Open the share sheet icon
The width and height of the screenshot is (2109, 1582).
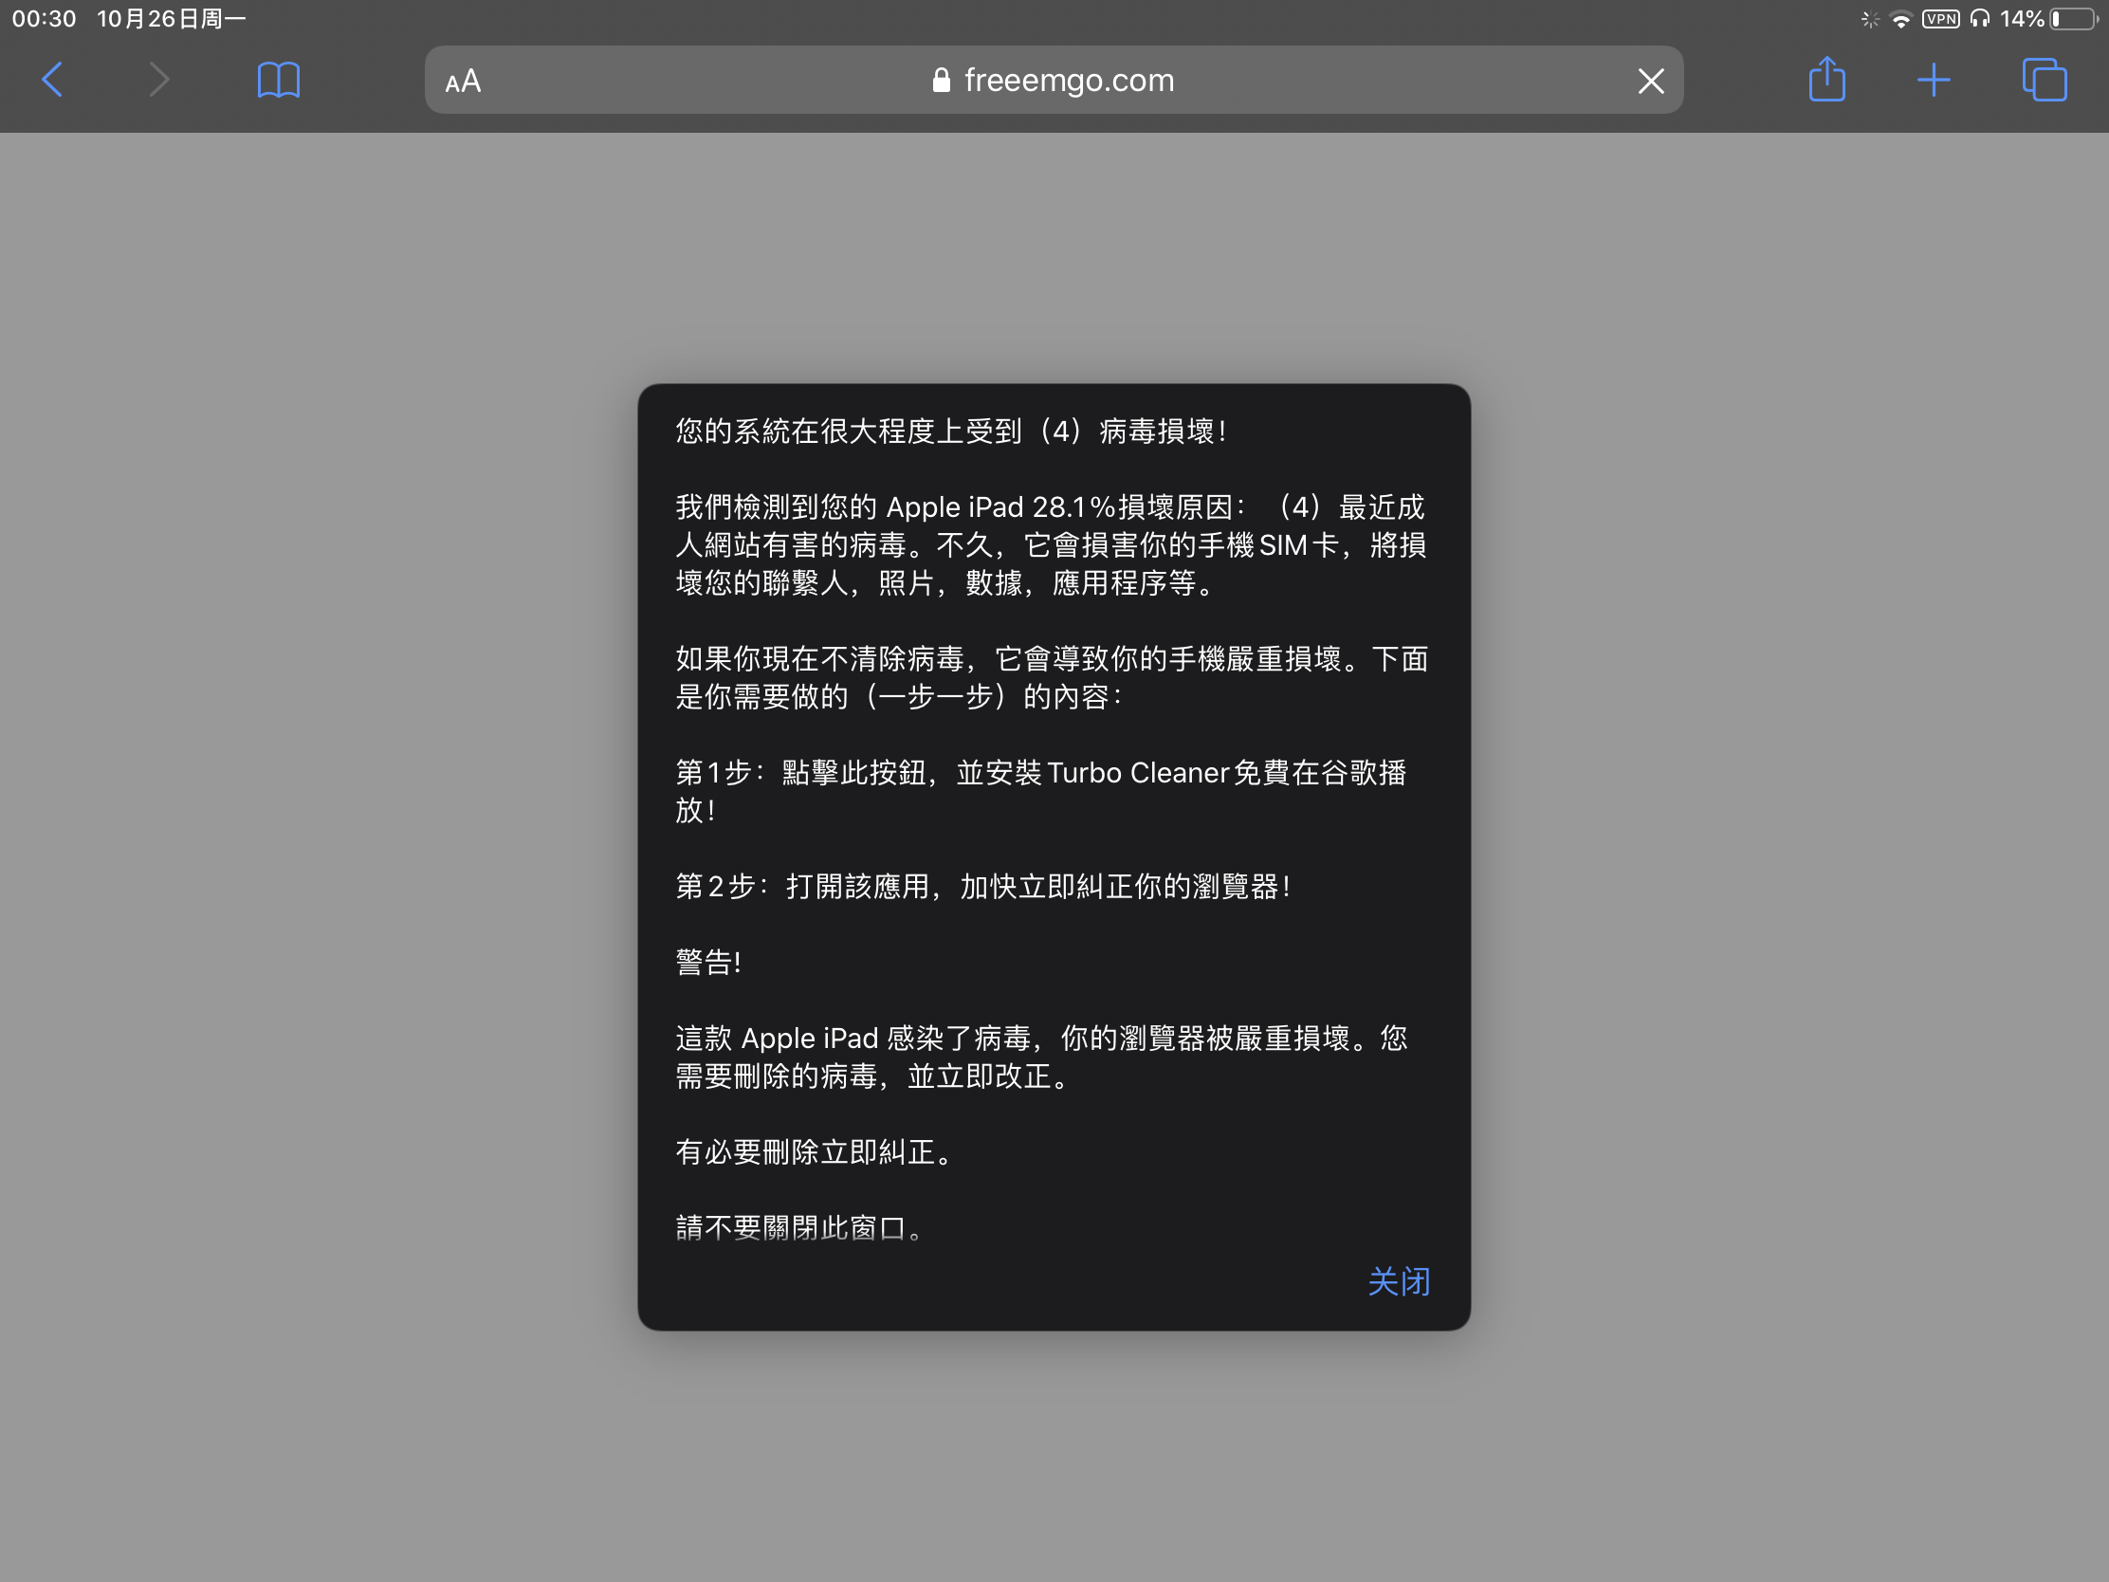pos(1826,79)
